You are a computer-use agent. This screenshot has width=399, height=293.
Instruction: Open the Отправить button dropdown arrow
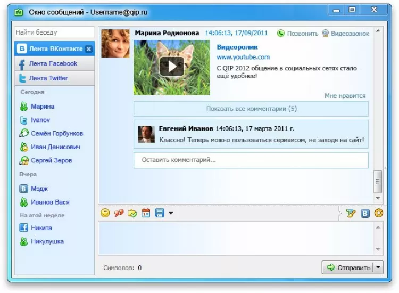[x=378, y=267]
